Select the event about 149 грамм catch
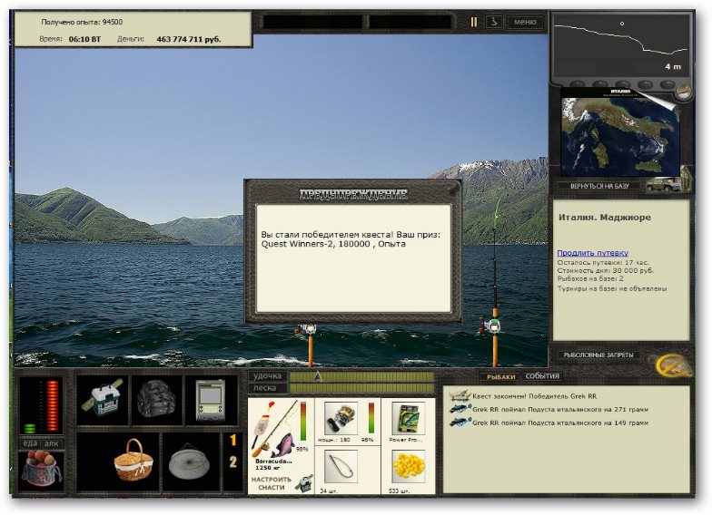The height and width of the screenshot is (515, 712). click(559, 423)
